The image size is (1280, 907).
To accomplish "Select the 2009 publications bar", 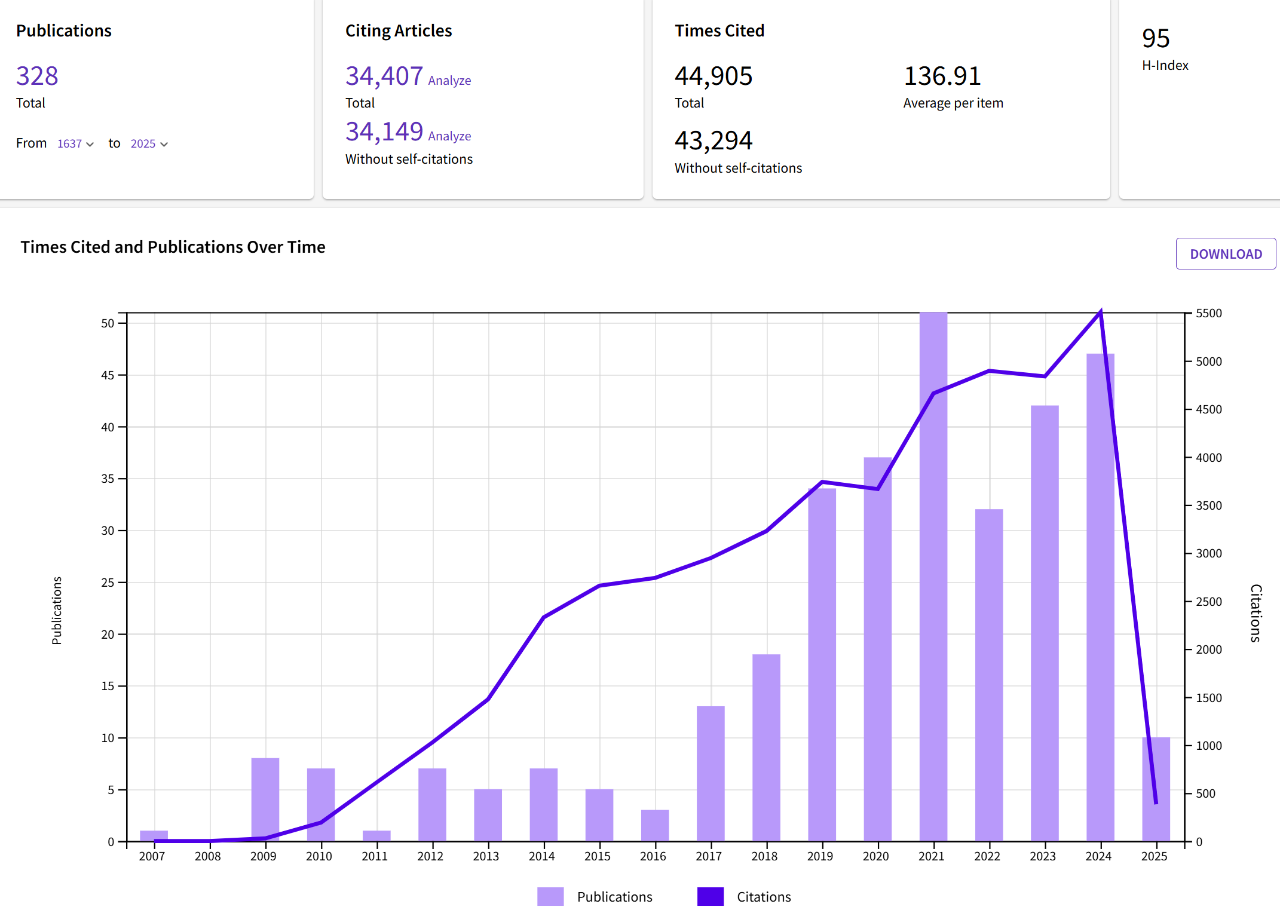I will 265,799.
